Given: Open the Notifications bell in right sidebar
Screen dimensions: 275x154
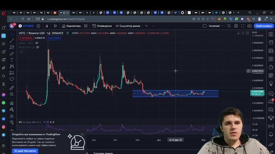Looking at the screenshot, I should [x=271, y=134].
